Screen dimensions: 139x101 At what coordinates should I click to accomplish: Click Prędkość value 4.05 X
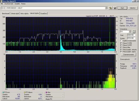(x=134, y=68)
